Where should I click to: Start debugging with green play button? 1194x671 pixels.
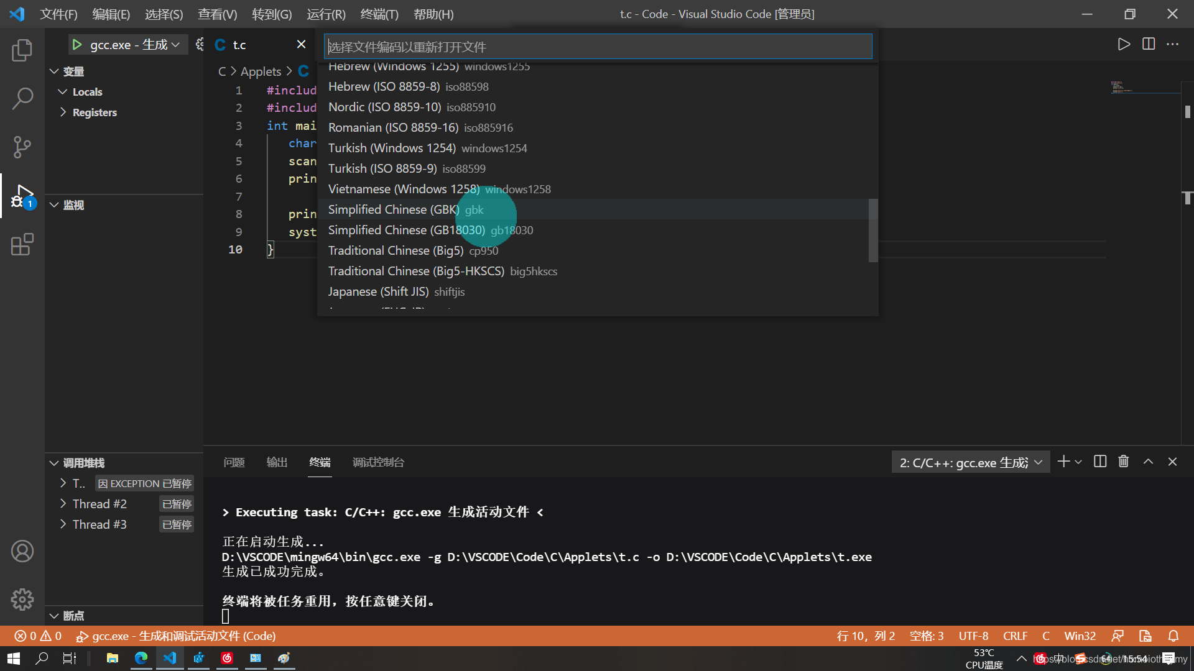77,45
